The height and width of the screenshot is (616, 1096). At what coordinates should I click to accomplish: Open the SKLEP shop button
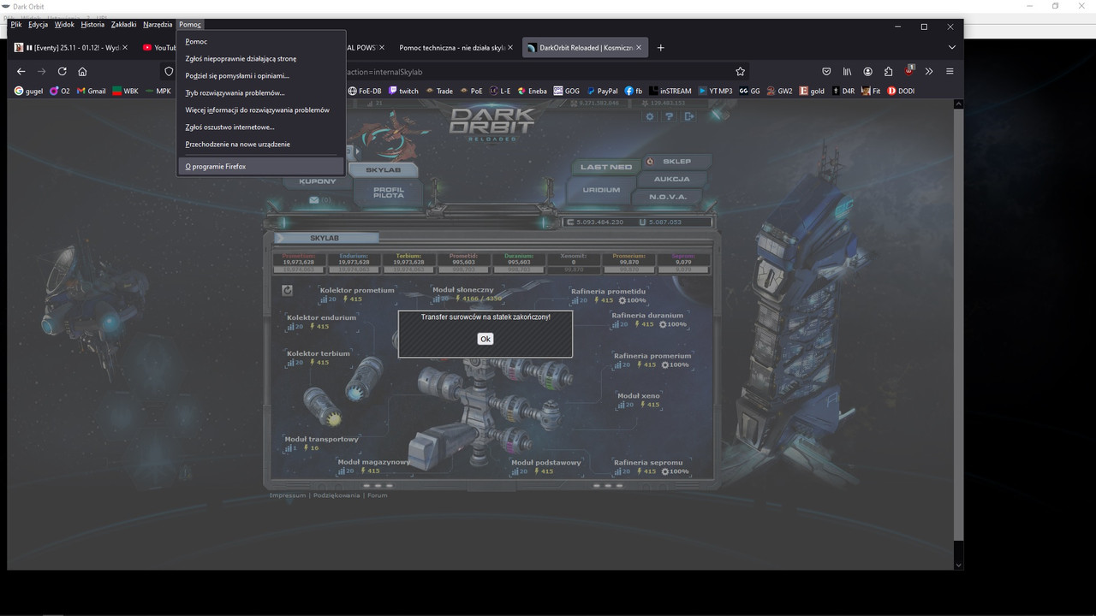pos(677,161)
